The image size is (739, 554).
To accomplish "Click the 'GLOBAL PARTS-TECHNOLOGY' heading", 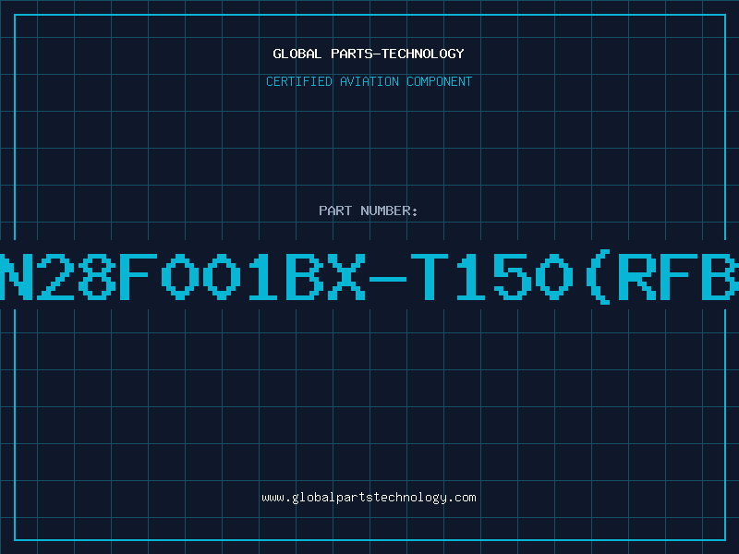I will 369,54.
